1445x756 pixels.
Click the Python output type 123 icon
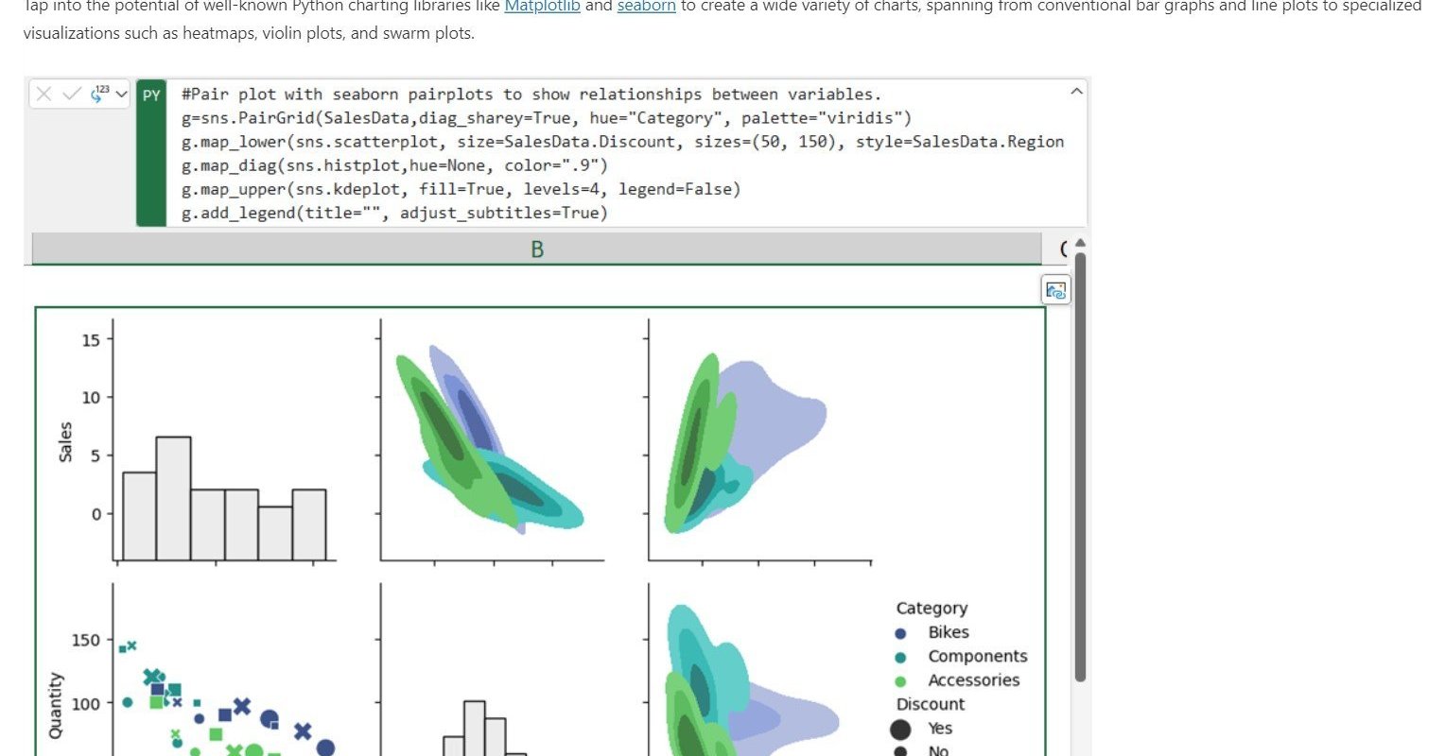(x=99, y=94)
